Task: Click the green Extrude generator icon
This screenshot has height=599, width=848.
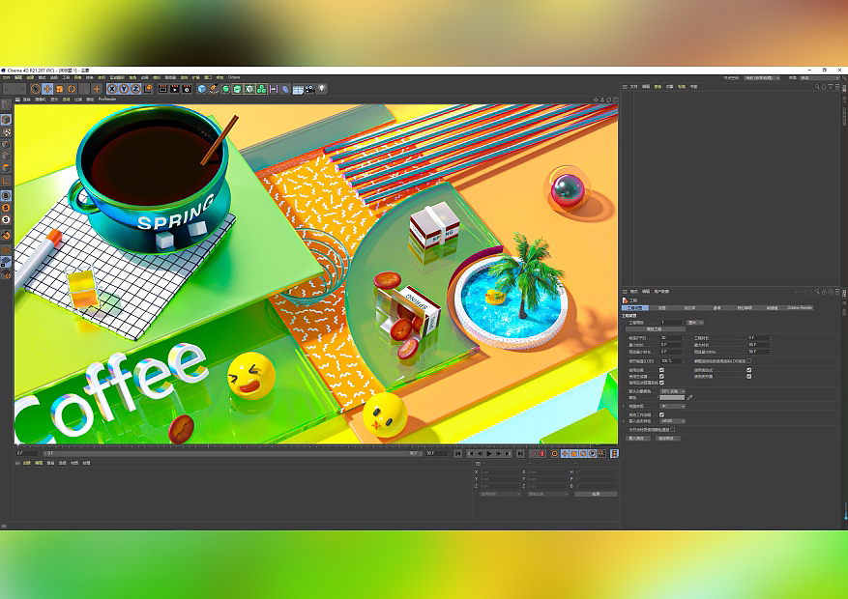Action: click(238, 89)
